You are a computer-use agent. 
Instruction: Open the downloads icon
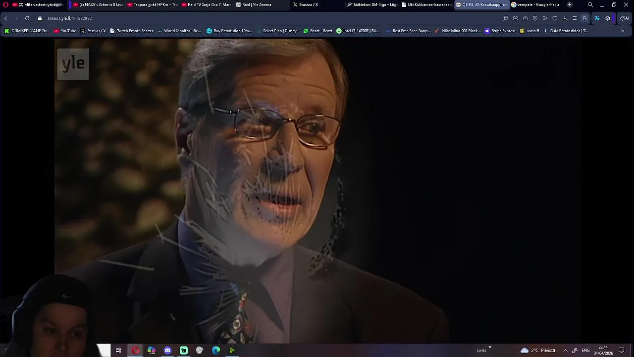click(565, 18)
